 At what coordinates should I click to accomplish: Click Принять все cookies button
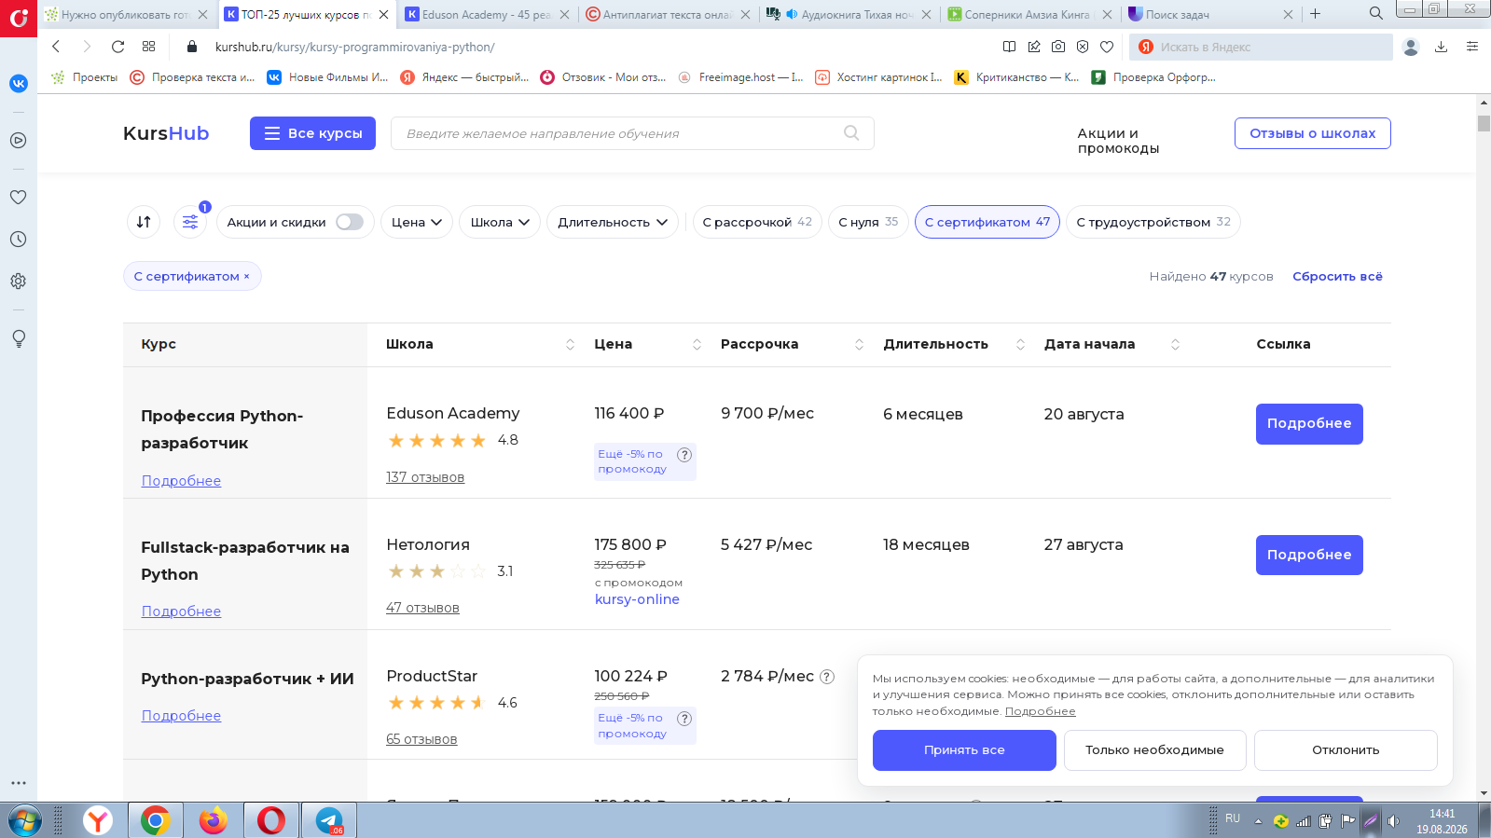click(964, 750)
